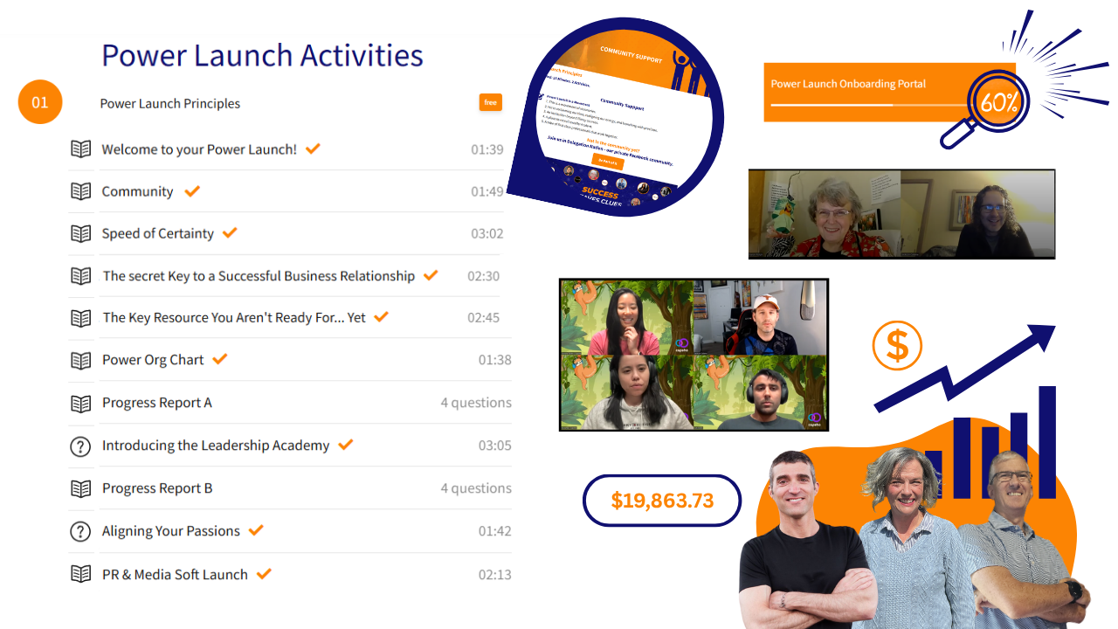Click the book icon beside Progress Report A
Image resolution: width=1118 pixels, height=629 pixels.
pyautogui.click(x=80, y=403)
